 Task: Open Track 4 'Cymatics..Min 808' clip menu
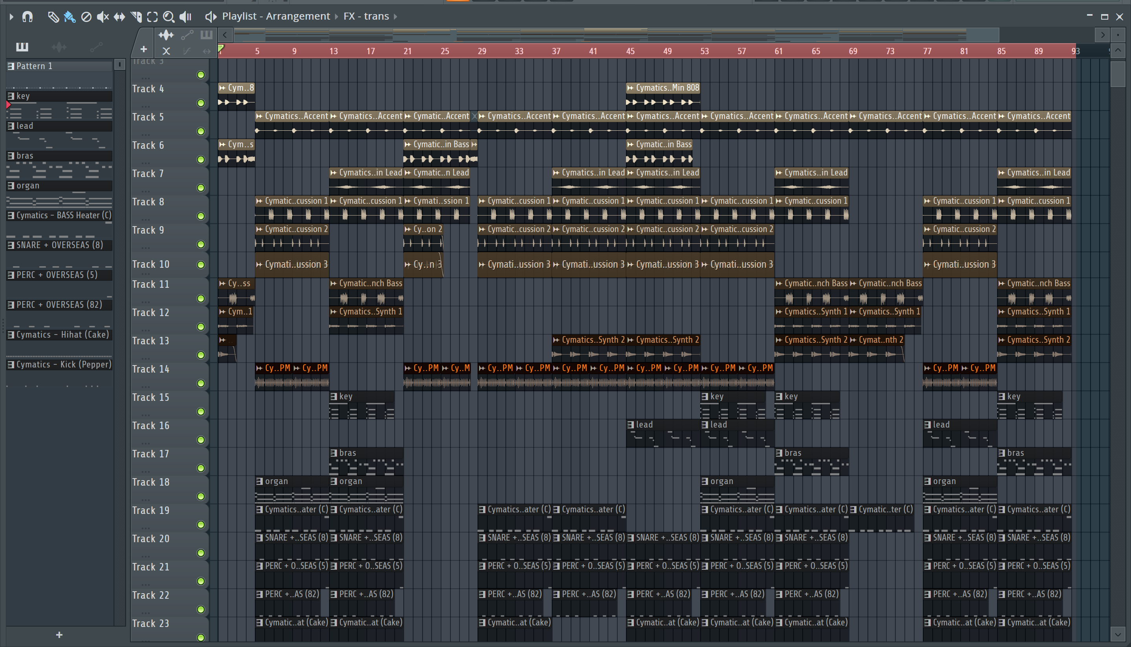pos(630,88)
